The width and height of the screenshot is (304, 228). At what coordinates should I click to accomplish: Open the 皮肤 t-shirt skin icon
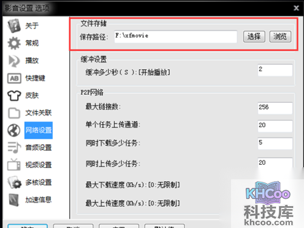tap(14, 95)
